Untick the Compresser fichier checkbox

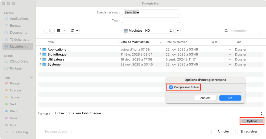(171, 87)
